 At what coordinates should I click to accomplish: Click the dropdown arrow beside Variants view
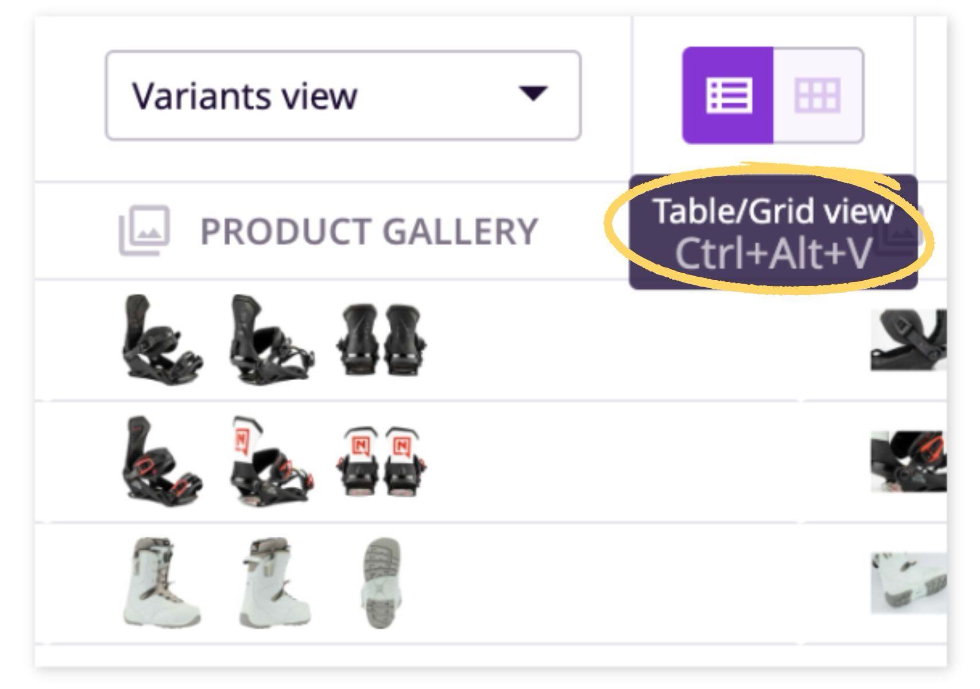tap(533, 94)
